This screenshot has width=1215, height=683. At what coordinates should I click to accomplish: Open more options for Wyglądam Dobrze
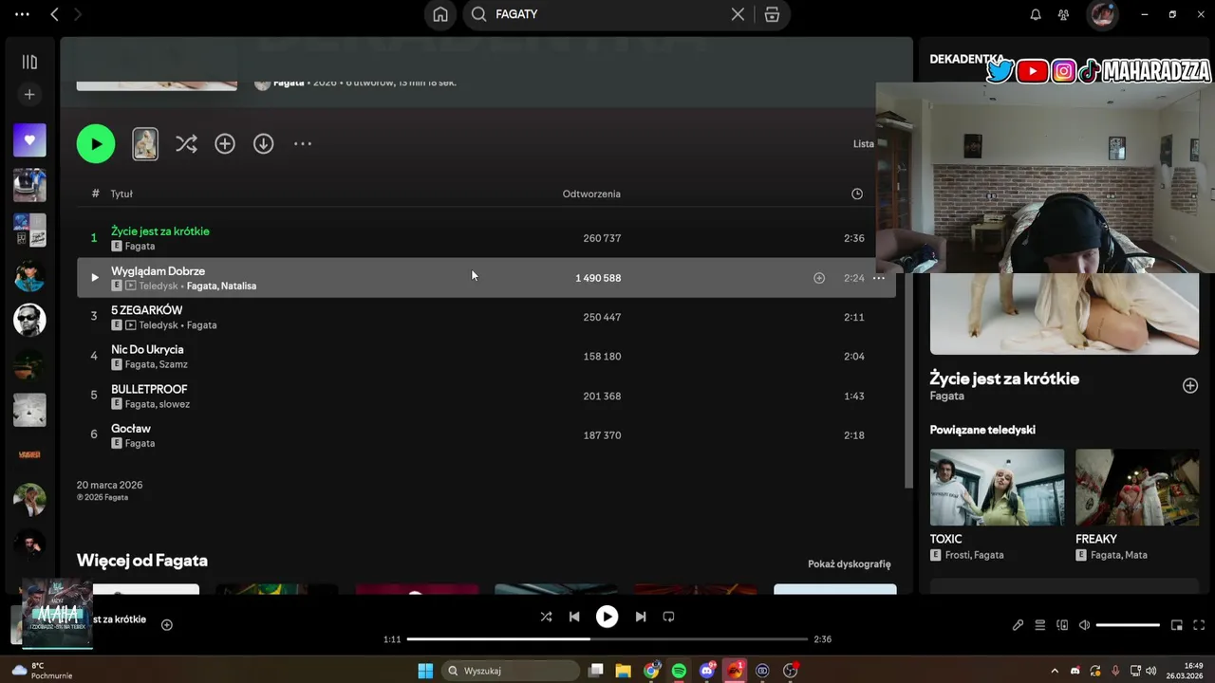(x=879, y=278)
